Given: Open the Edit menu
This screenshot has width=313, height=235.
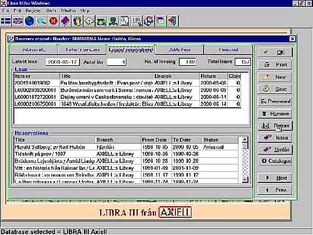Looking at the screenshot, I should [18, 11].
